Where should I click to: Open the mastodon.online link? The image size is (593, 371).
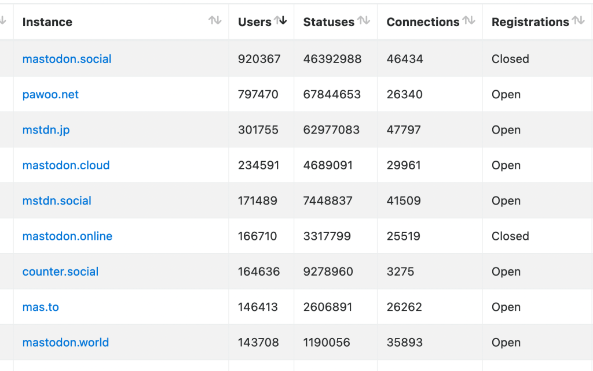click(x=67, y=236)
